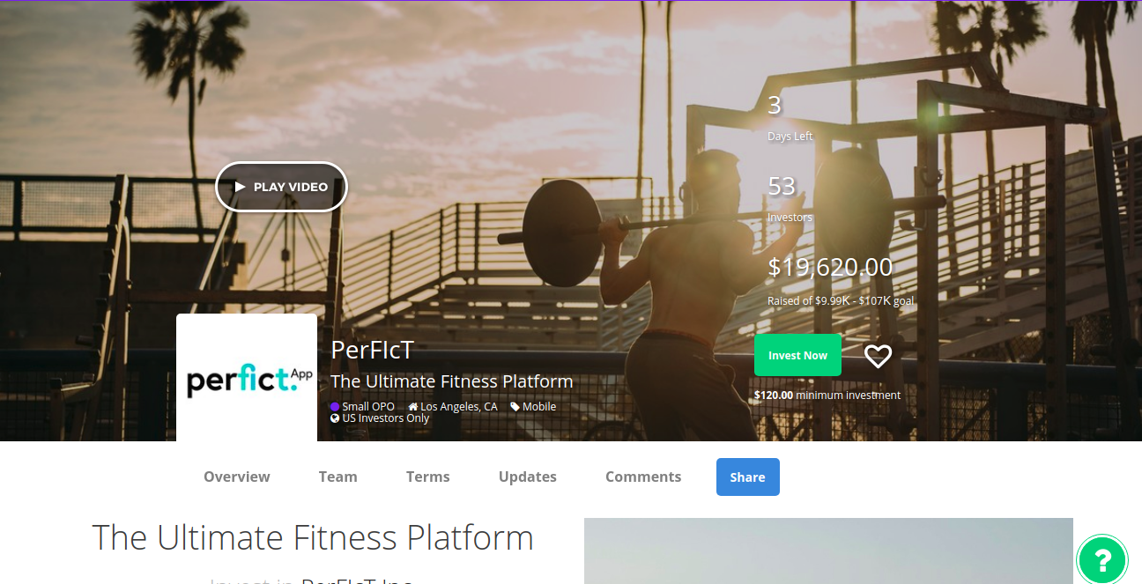Click the PerFIcT company title
The width and height of the screenshot is (1142, 584).
(372, 350)
